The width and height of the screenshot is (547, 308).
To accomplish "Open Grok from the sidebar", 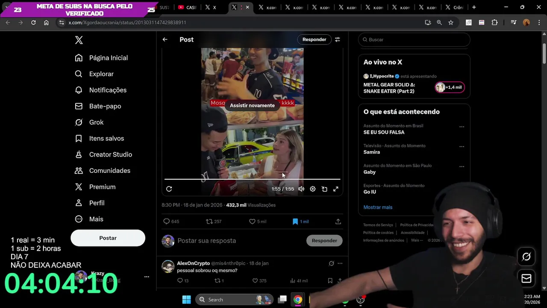I will click(89, 122).
